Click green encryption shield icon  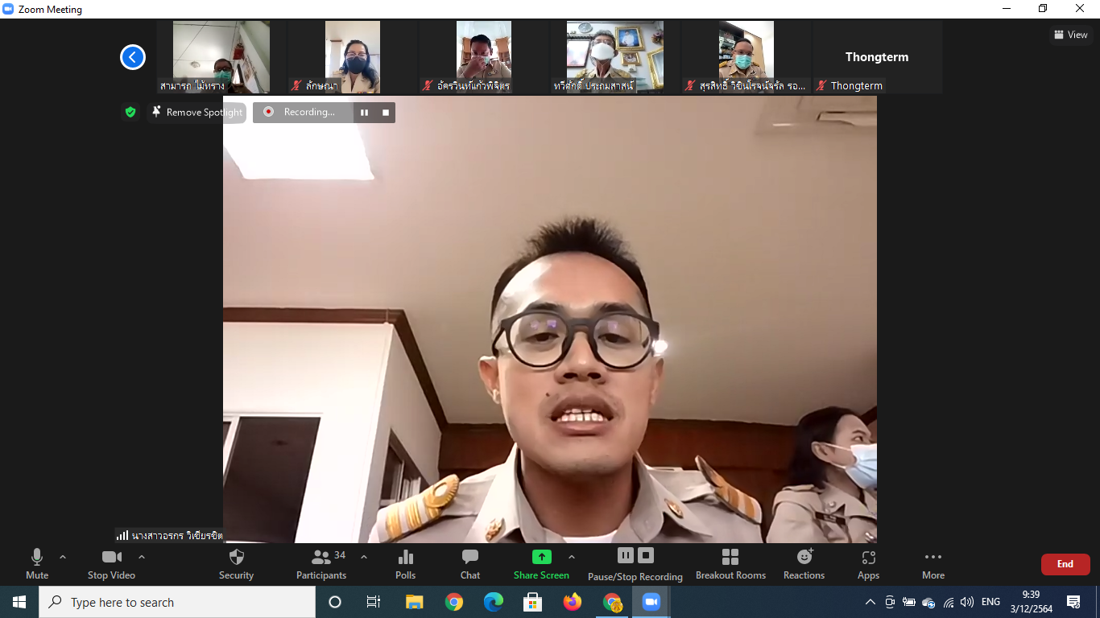point(130,112)
